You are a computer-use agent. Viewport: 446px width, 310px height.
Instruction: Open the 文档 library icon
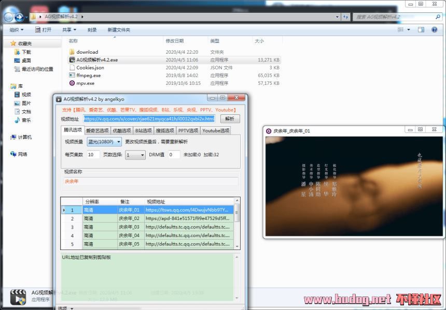tap(17, 112)
